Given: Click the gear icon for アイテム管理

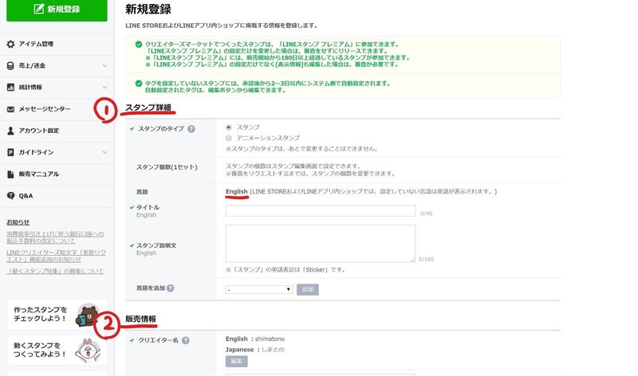Looking at the screenshot, I should [x=10, y=44].
